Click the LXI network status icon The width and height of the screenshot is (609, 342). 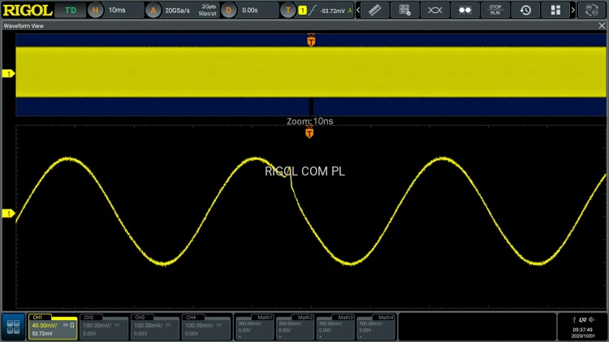[x=582, y=320]
